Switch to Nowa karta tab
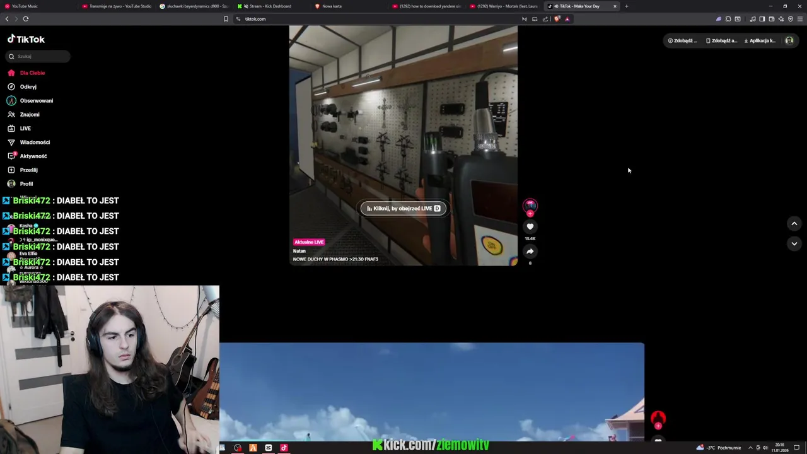 (x=349, y=6)
